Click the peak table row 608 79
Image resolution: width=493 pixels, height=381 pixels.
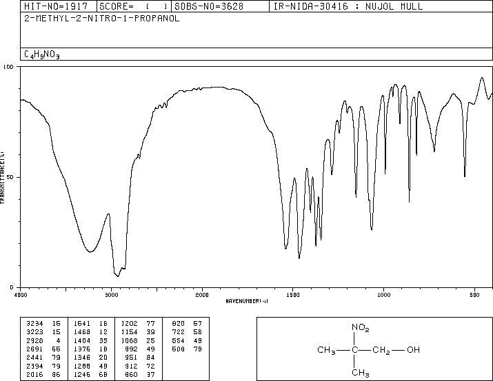point(187,349)
